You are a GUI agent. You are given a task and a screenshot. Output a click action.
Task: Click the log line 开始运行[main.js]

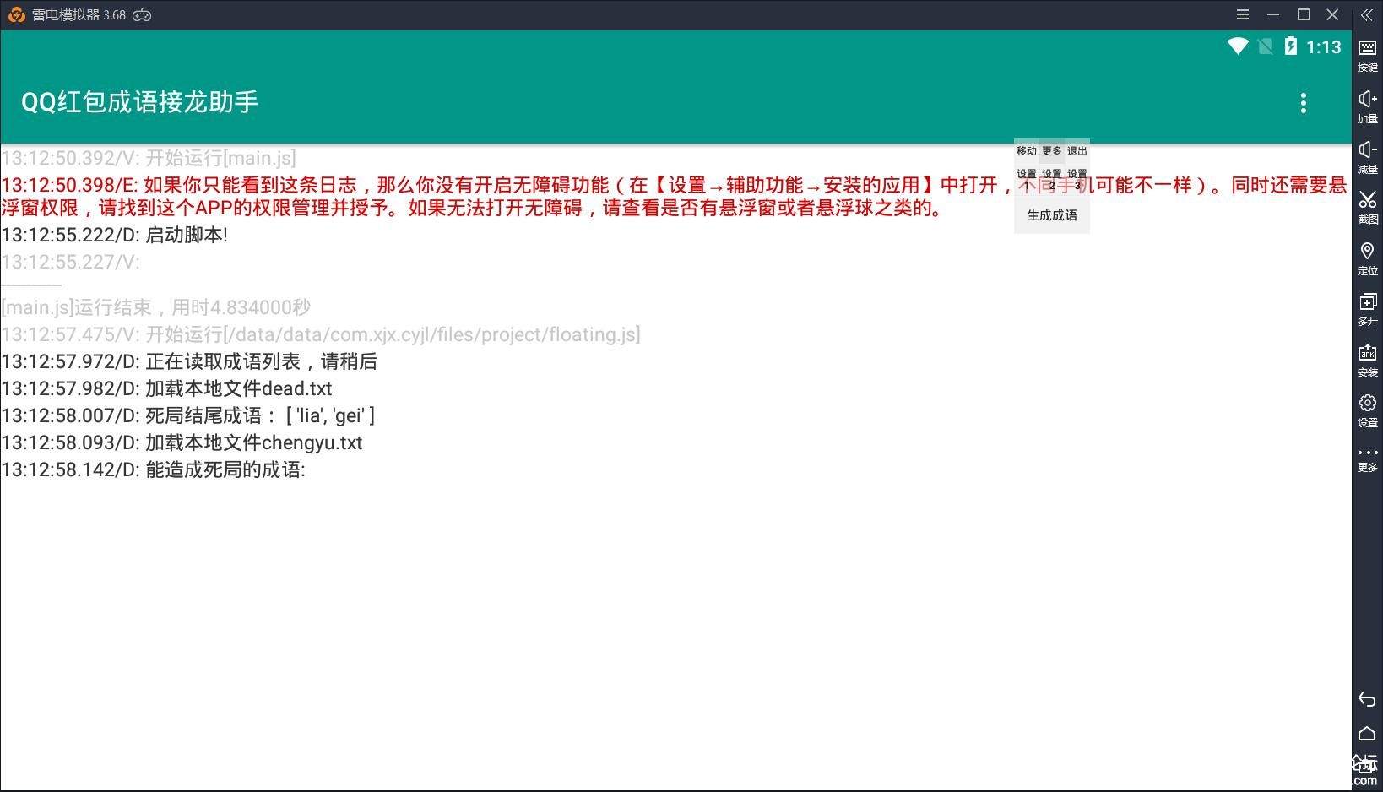point(149,158)
